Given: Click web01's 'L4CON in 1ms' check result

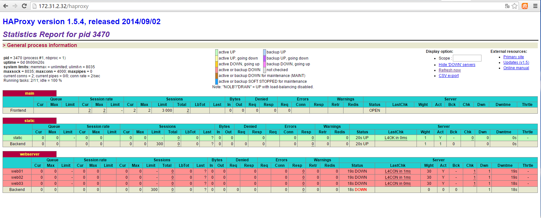Looking at the screenshot, I should tap(398, 171).
